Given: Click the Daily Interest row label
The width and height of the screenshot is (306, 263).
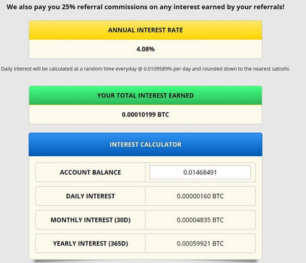Looking at the screenshot, I should point(90,196).
